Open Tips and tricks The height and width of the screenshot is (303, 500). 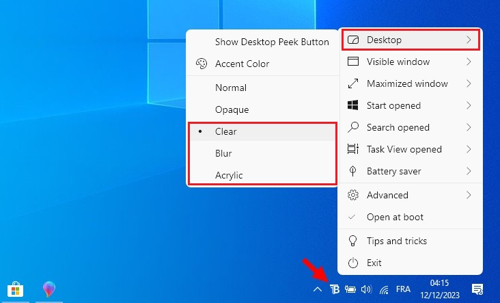click(396, 241)
